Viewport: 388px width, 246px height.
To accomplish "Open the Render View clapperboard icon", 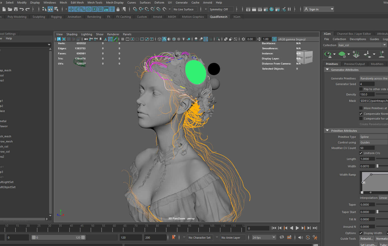I will pyautogui.click(x=248, y=9).
